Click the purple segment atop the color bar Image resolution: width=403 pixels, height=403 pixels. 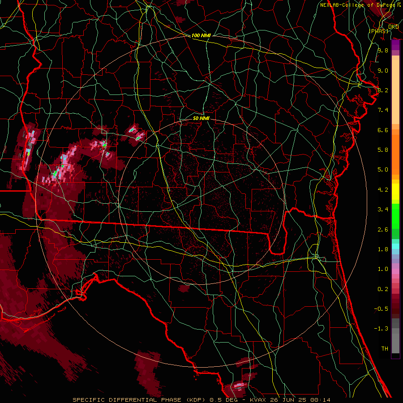[395, 45]
